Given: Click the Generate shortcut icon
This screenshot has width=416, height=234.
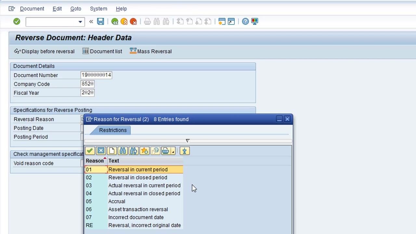Looking at the screenshot, I should click(231, 21).
